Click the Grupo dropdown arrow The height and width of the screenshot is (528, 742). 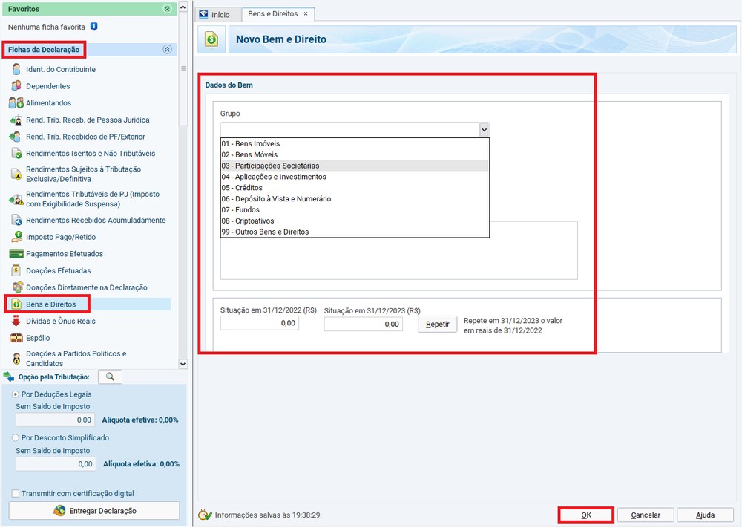484,129
